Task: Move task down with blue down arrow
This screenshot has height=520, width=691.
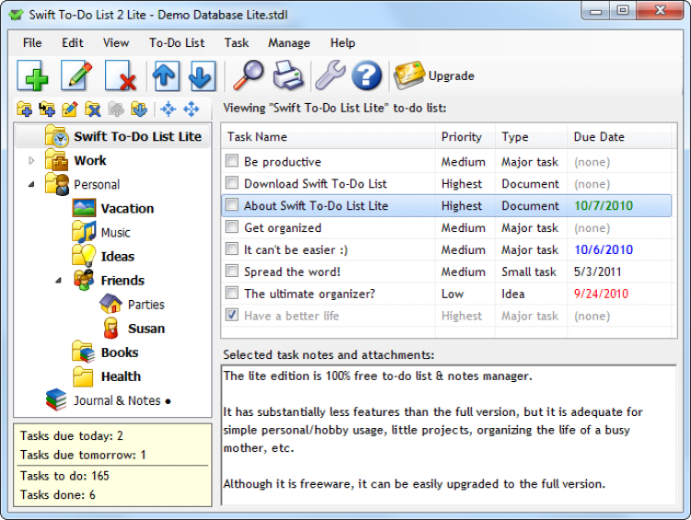Action: pos(202,75)
